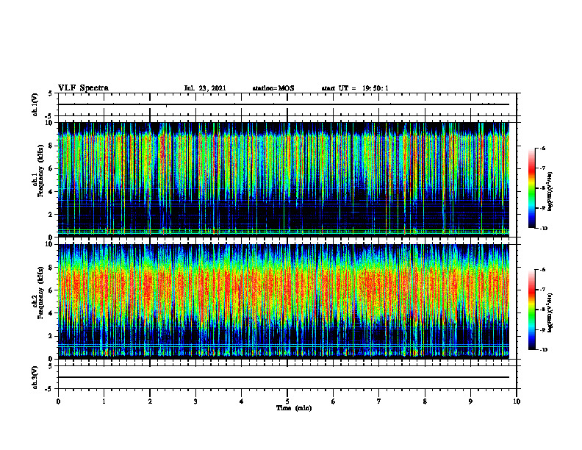Click the ch.1(V) voltage trace line
The height and width of the screenshot is (450, 582).
[284, 104]
